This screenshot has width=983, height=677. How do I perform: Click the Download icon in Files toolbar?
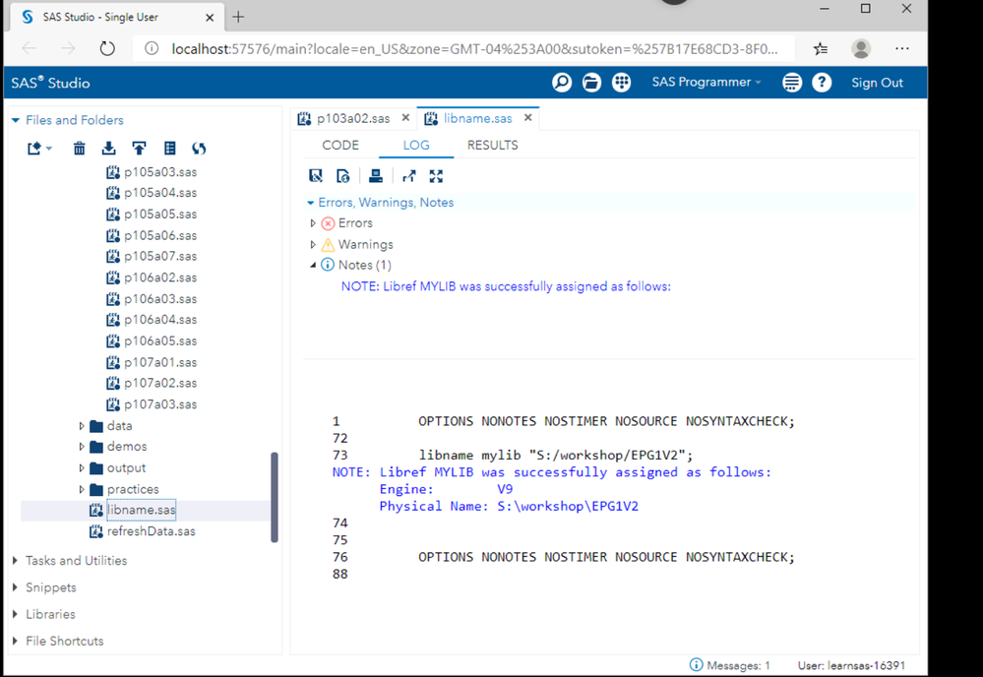[x=108, y=149]
